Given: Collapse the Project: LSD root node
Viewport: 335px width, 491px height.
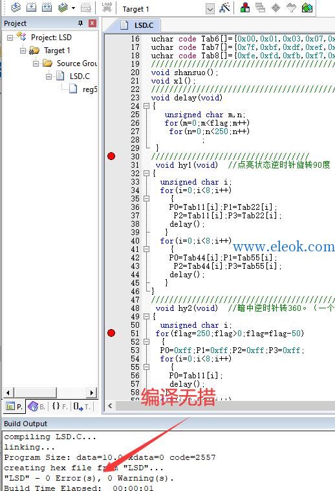Looking at the screenshot, I should (x=10, y=38).
